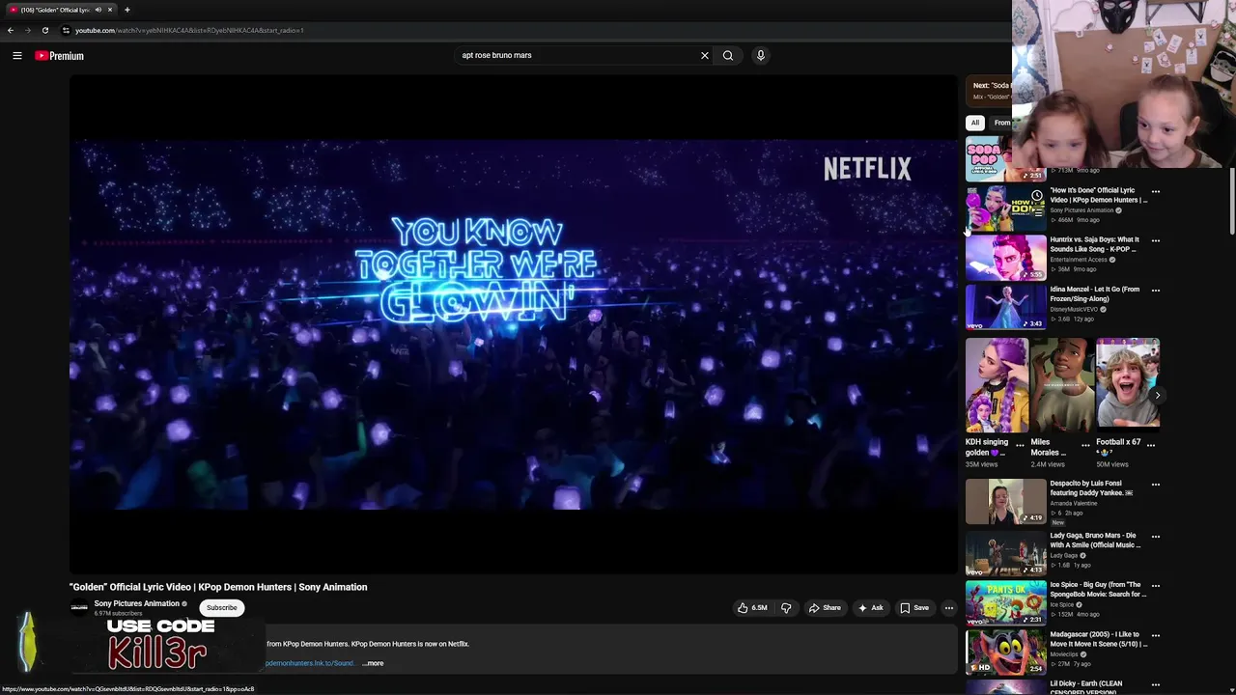Add 'How It's Done' to queue icon
The image size is (1236, 695).
pyautogui.click(x=1037, y=212)
